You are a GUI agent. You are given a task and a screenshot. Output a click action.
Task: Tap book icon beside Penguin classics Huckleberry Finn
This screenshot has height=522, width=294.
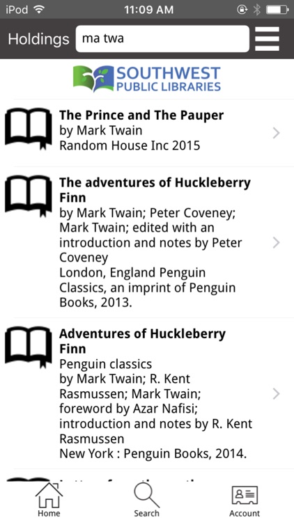pyautogui.click(x=29, y=347)
